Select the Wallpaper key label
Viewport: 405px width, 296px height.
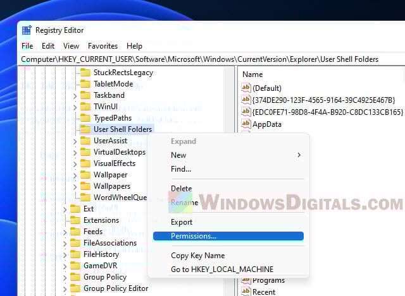point(111,175)
